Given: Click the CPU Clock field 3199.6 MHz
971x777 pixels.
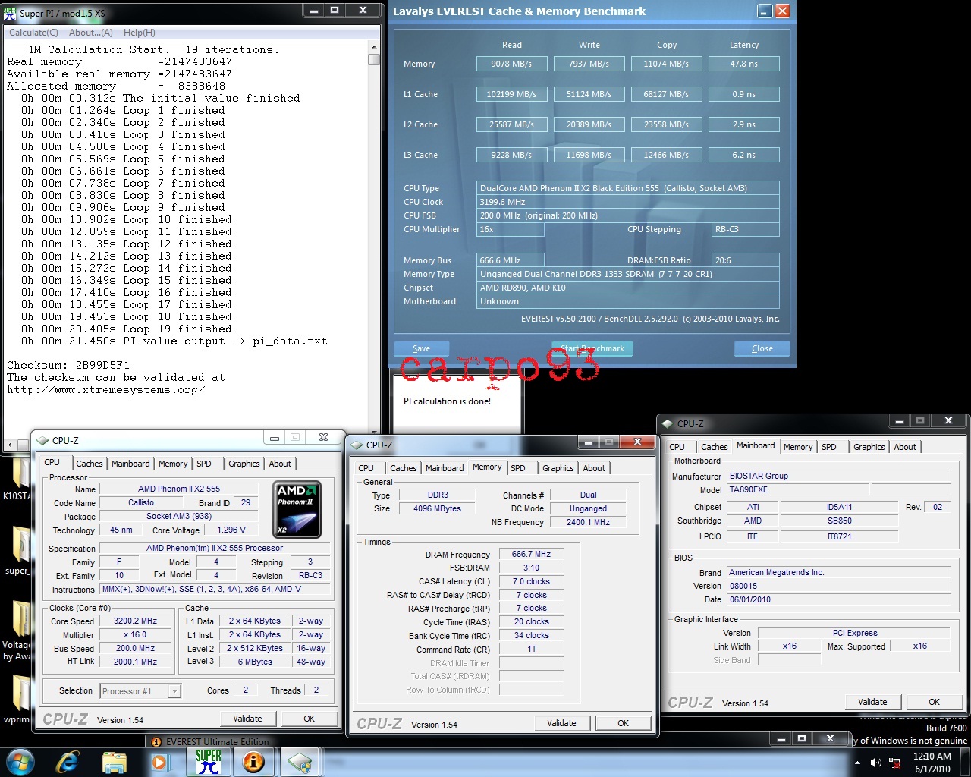Looking at the screenshot, I should tap(628, 202).
